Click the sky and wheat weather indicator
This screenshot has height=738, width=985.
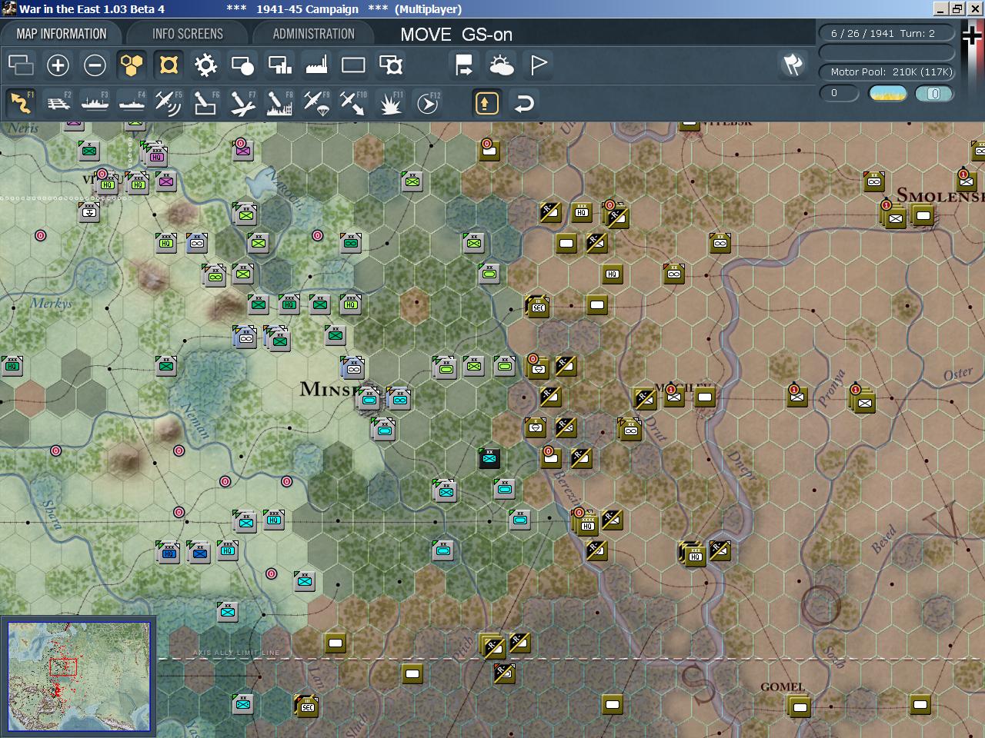[887, 94]
